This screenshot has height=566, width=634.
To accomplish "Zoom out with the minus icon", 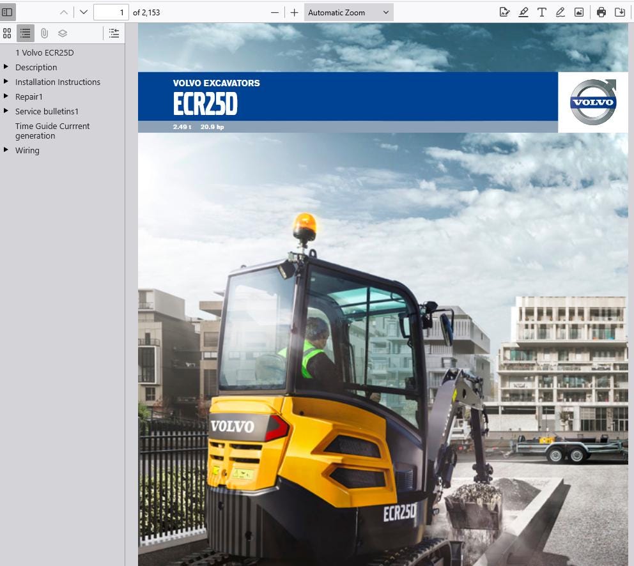I will click(275, 13).
